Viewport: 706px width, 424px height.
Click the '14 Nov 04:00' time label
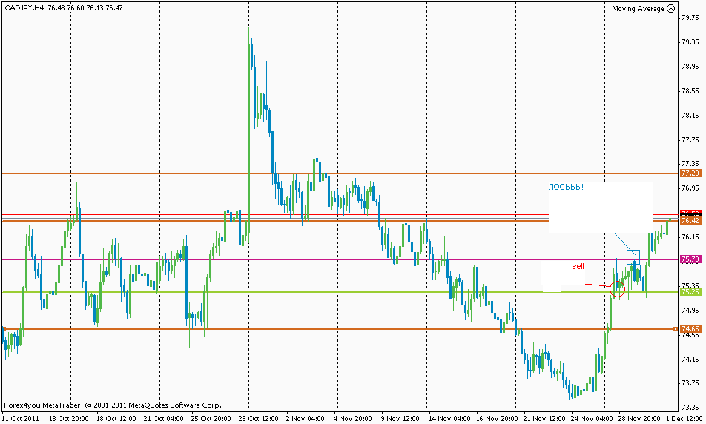point(449,418)
